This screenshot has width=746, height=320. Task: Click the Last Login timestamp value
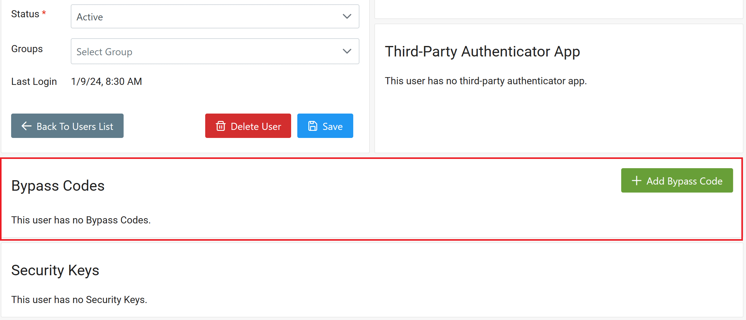(x=106, y=81)
